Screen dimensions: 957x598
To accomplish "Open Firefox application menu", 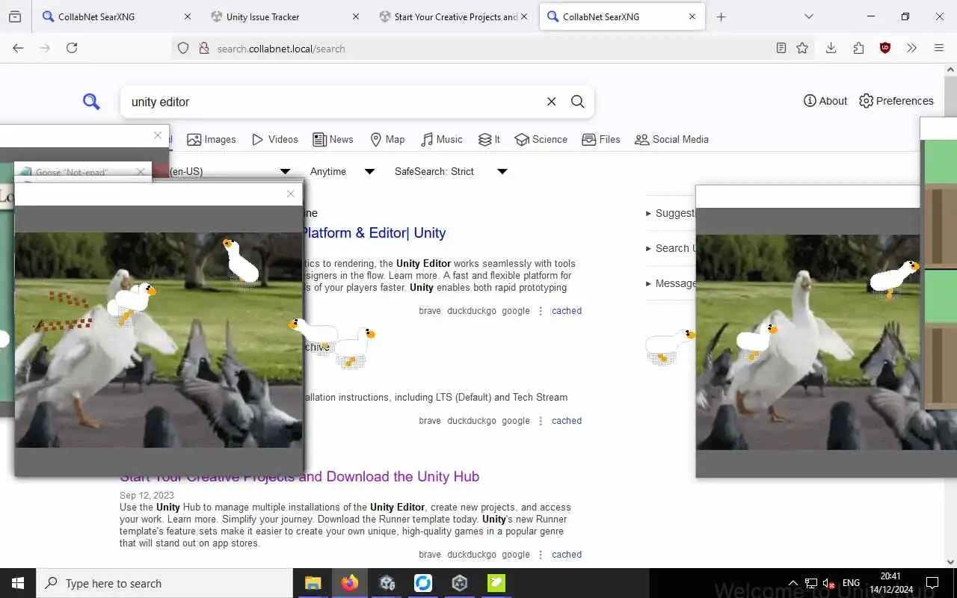I will pyautogui.click(x=939, y=48).
